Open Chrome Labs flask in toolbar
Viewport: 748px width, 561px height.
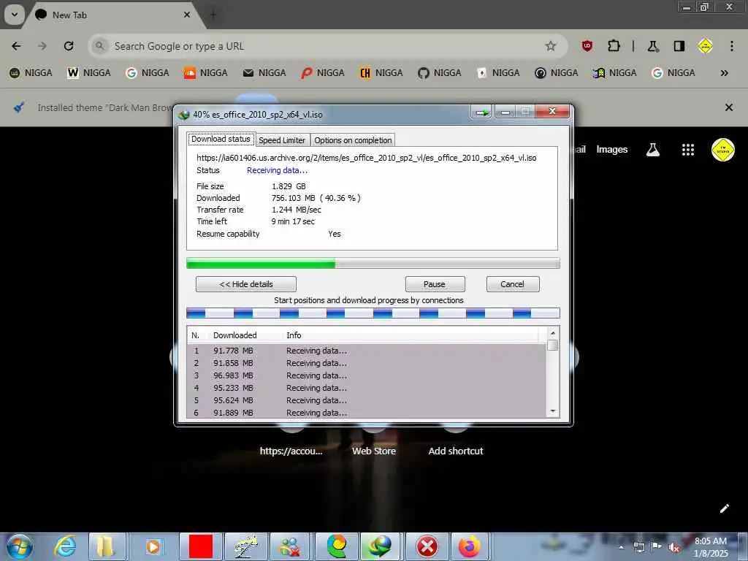point(652,46)
